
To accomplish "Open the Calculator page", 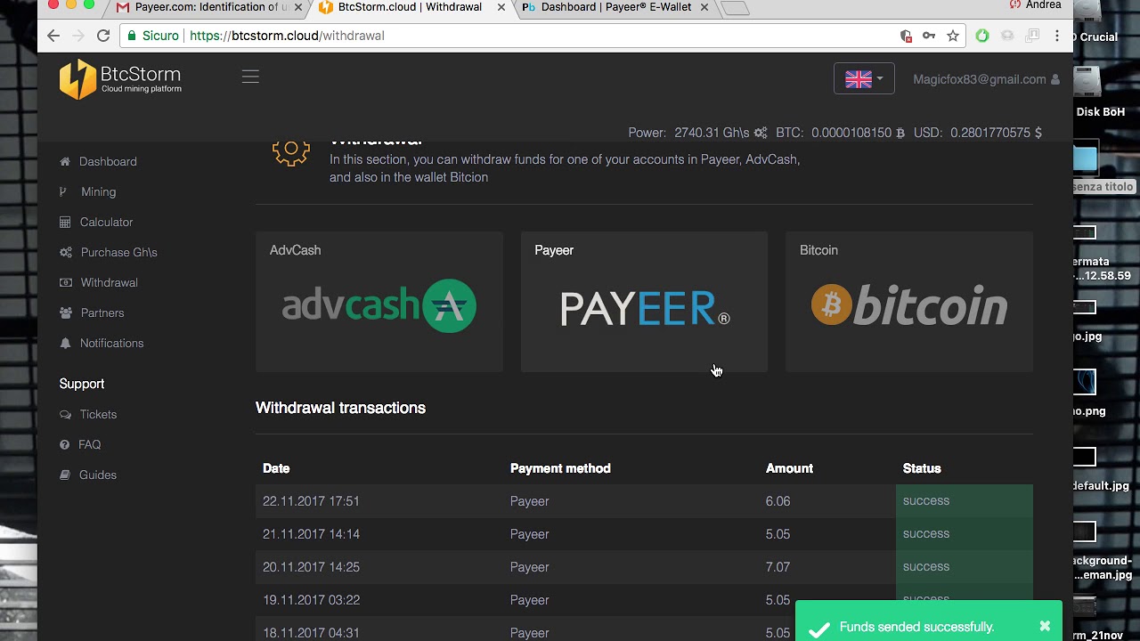I will click(x=106, y=222).
